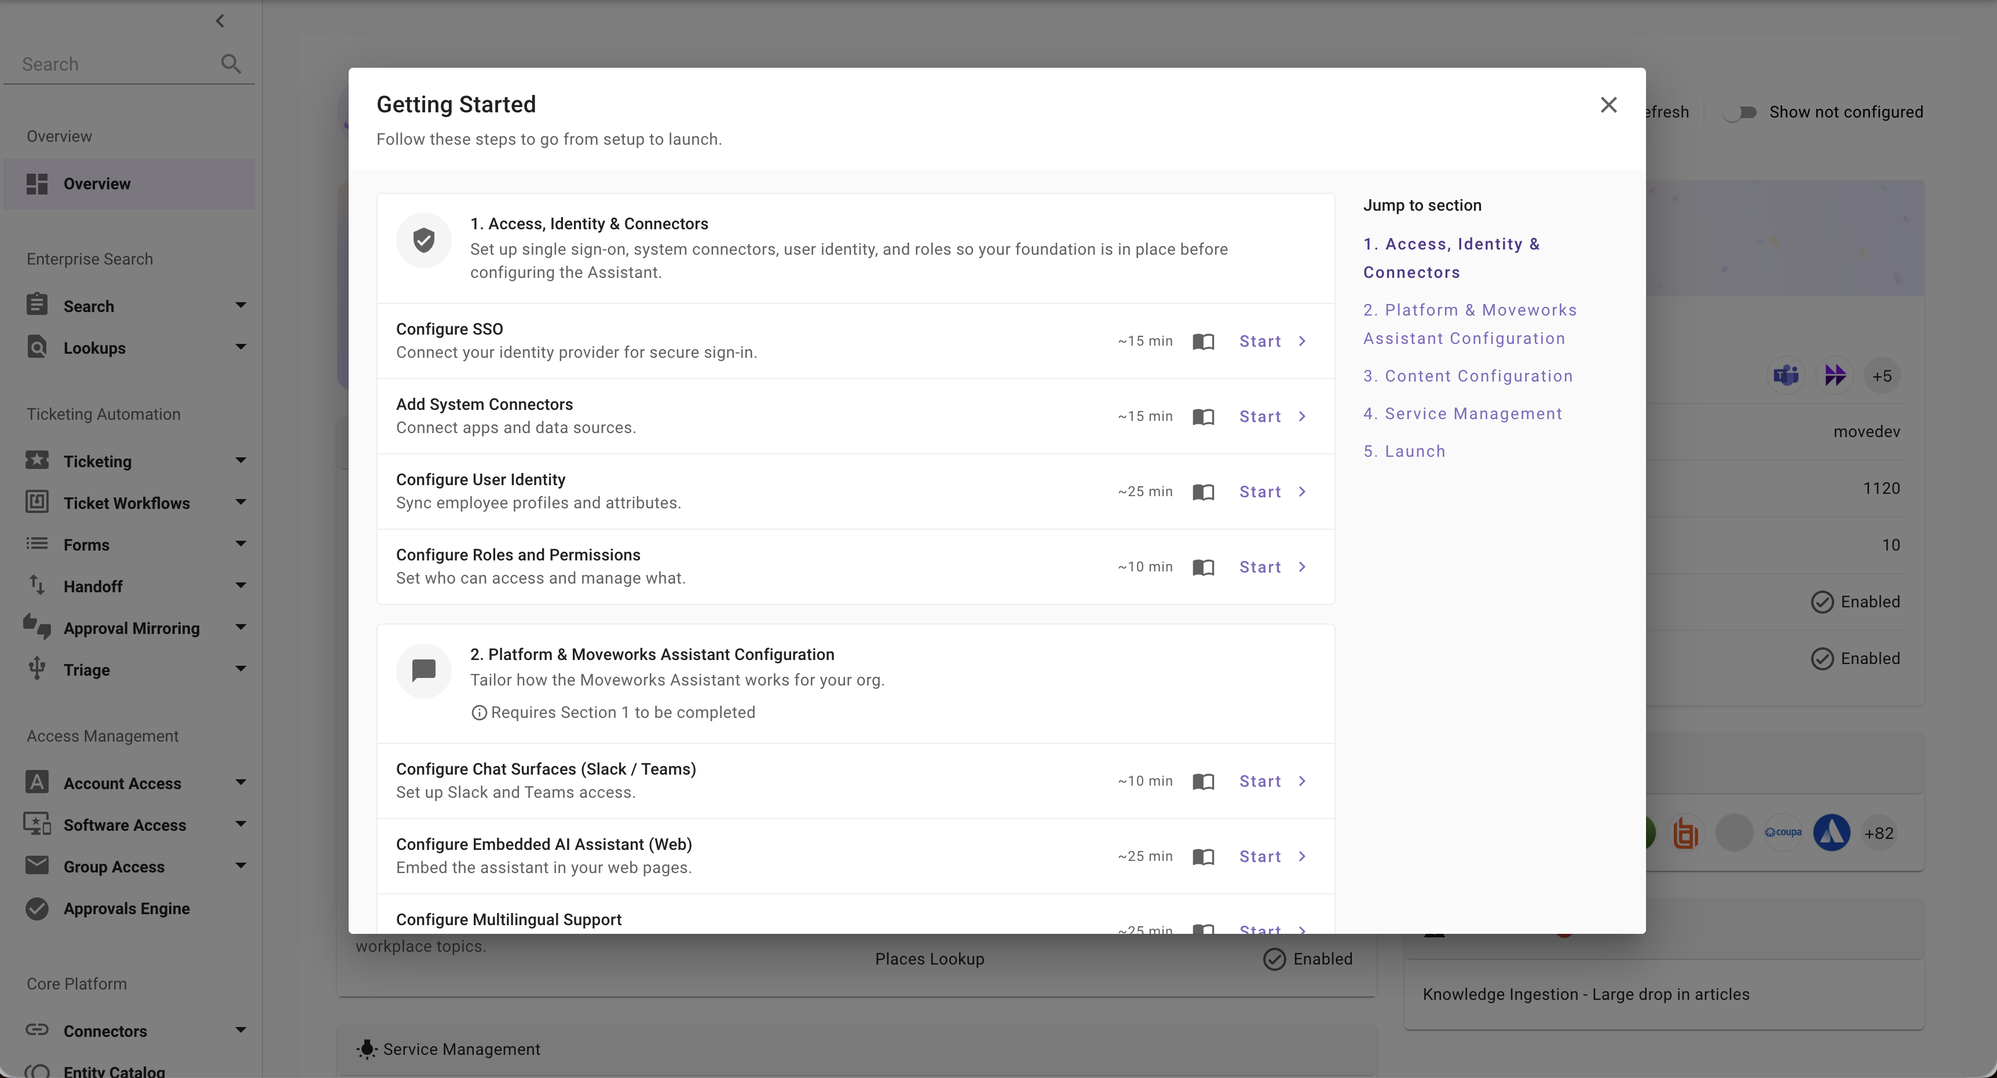Jump to 5. Launch section
The image size is (1997, 1078).
coord(1405,451)
